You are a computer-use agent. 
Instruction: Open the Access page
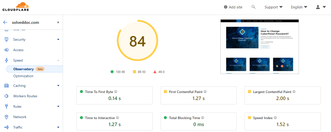pos(18,50)
